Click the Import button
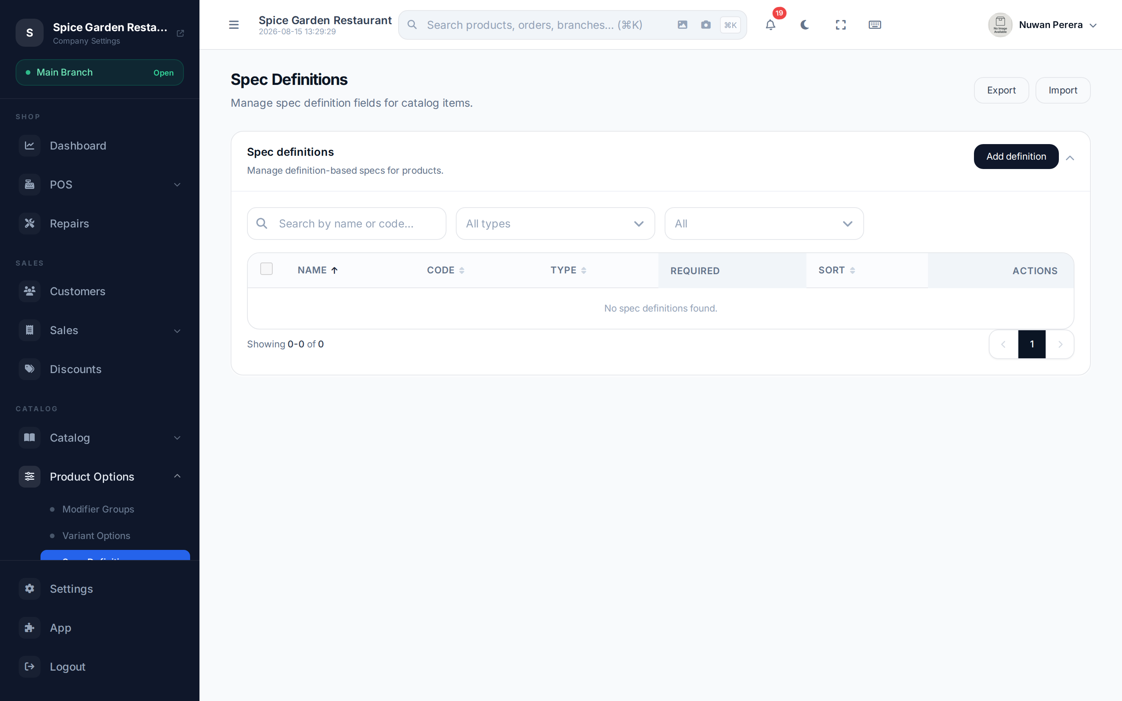This screenshot has width=1122, height=701. click(1063, 90)
